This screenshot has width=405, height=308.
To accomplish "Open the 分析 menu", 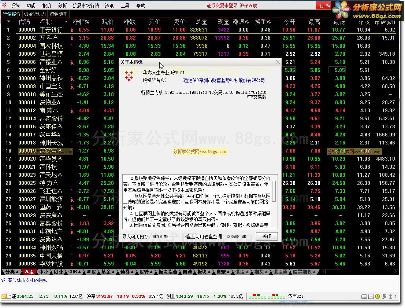I will coord(63,5).
